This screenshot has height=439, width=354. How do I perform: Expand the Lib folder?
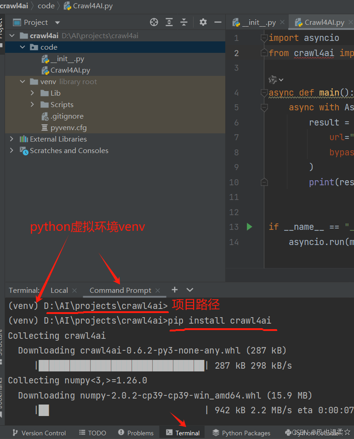tap(32, 93)
